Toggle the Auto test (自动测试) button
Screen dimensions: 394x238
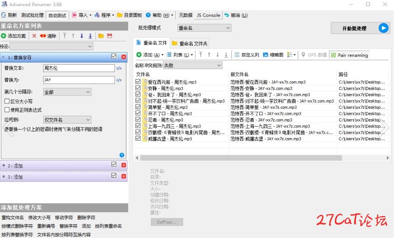coord(57,15)
